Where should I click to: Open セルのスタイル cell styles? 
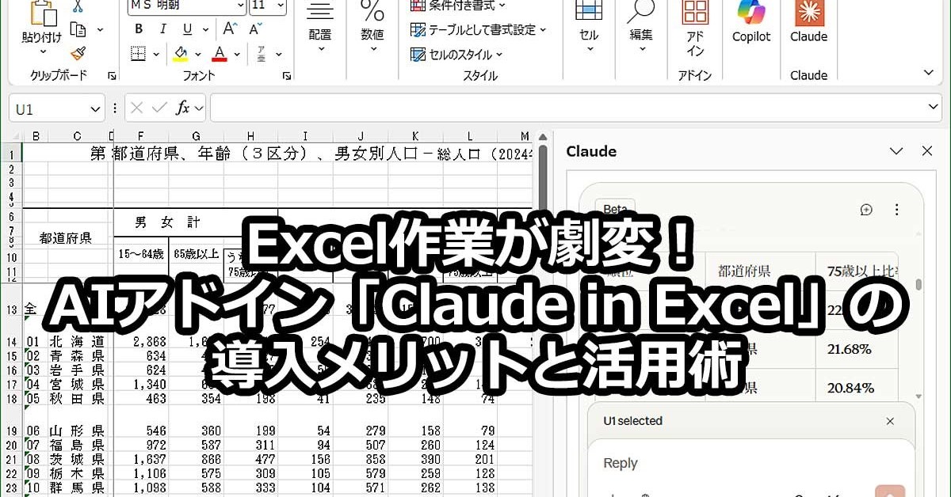[456, 55]
